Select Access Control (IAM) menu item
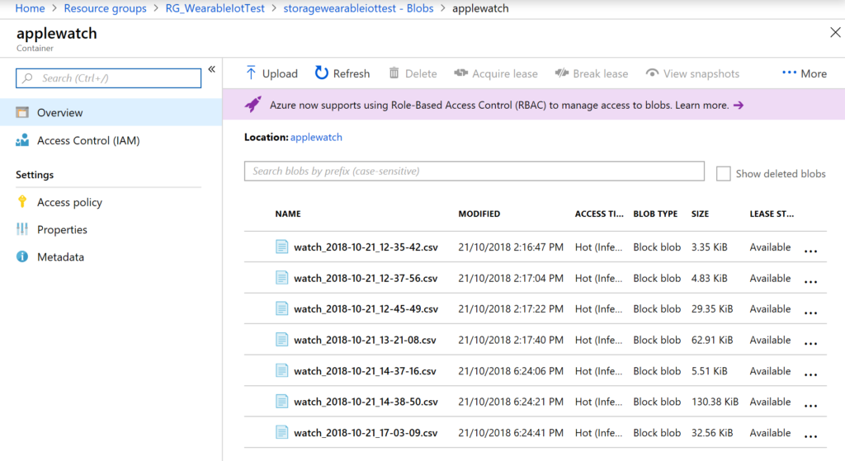 [88, 140]
